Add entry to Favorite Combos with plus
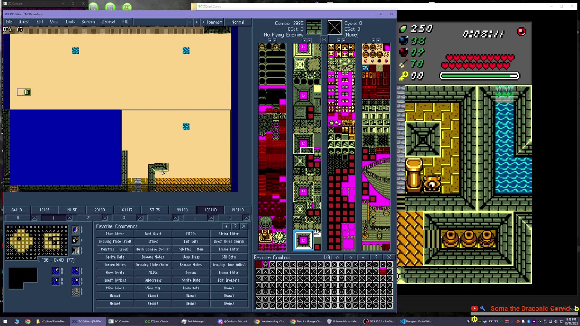Screen dimensions: 580x326 click(x=363, y=258)
